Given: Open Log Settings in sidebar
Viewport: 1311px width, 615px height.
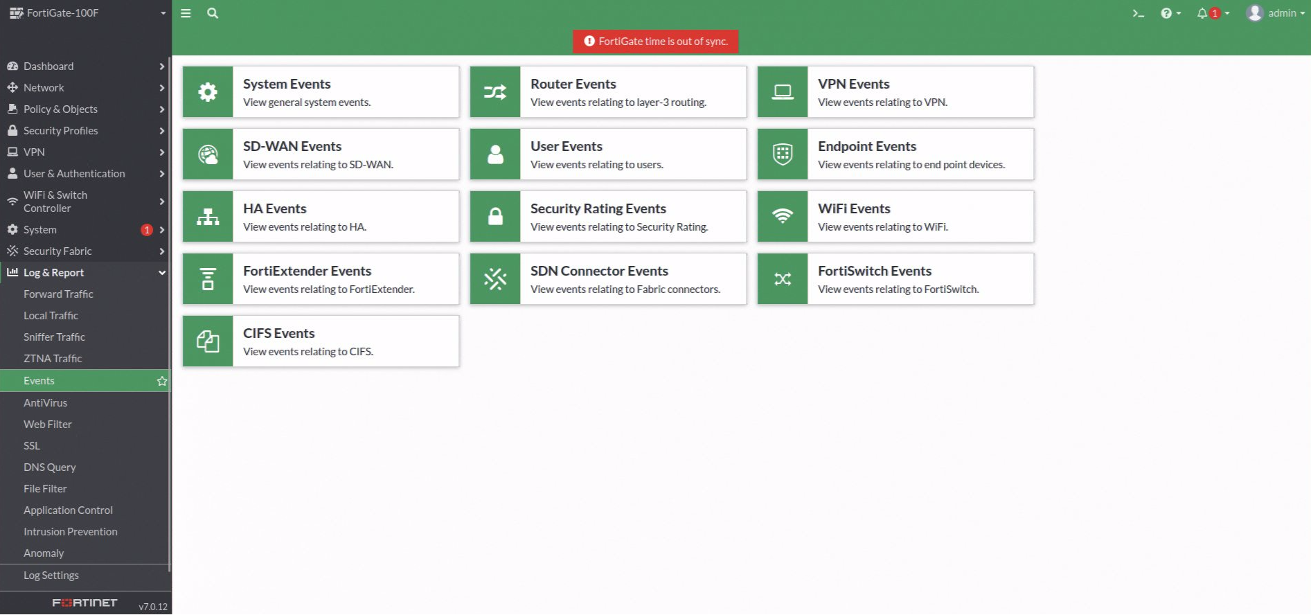Looking at the screenshot, I should point(51,576).
